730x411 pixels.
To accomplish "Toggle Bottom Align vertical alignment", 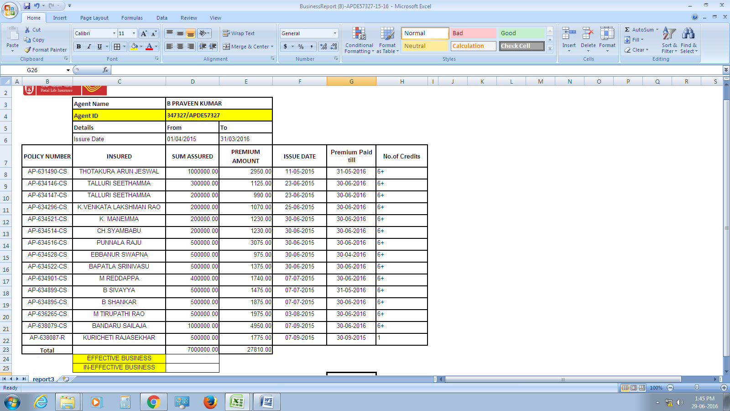I will point(191,33).
